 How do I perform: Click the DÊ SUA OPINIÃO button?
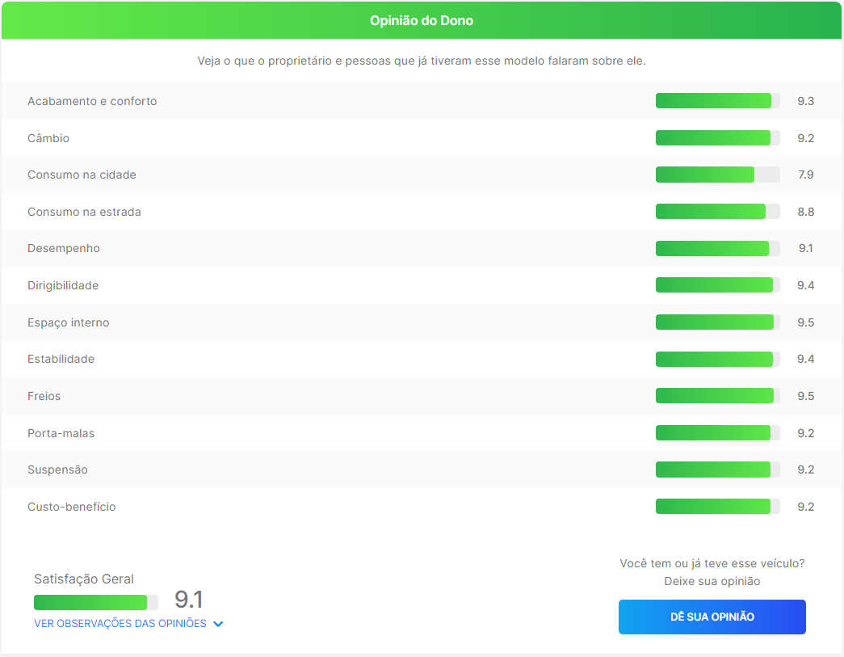tap(712, 617)
